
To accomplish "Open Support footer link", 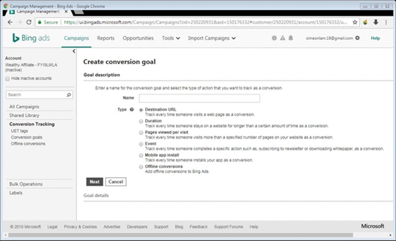I will 161,227.
